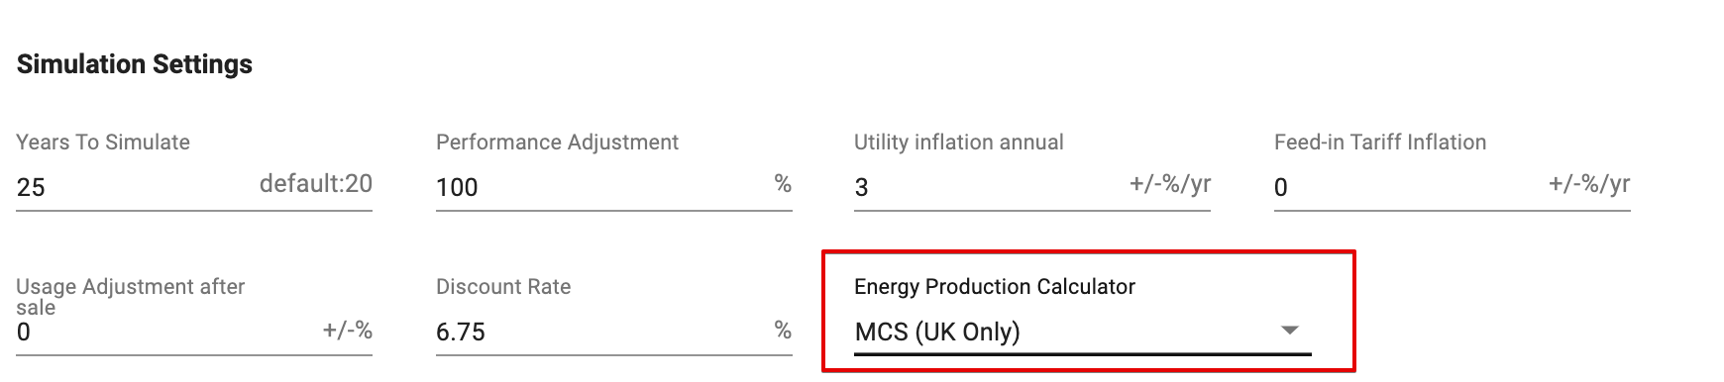The width and height of the screenshot is (1724, 382).
Task: Click the Simulation Settings heading
Action: 135,64
